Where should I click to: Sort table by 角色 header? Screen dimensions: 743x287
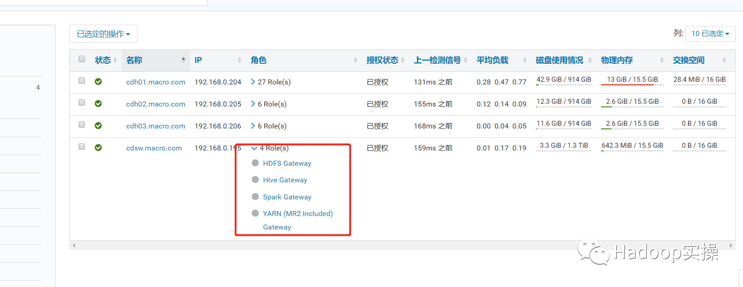258,60
